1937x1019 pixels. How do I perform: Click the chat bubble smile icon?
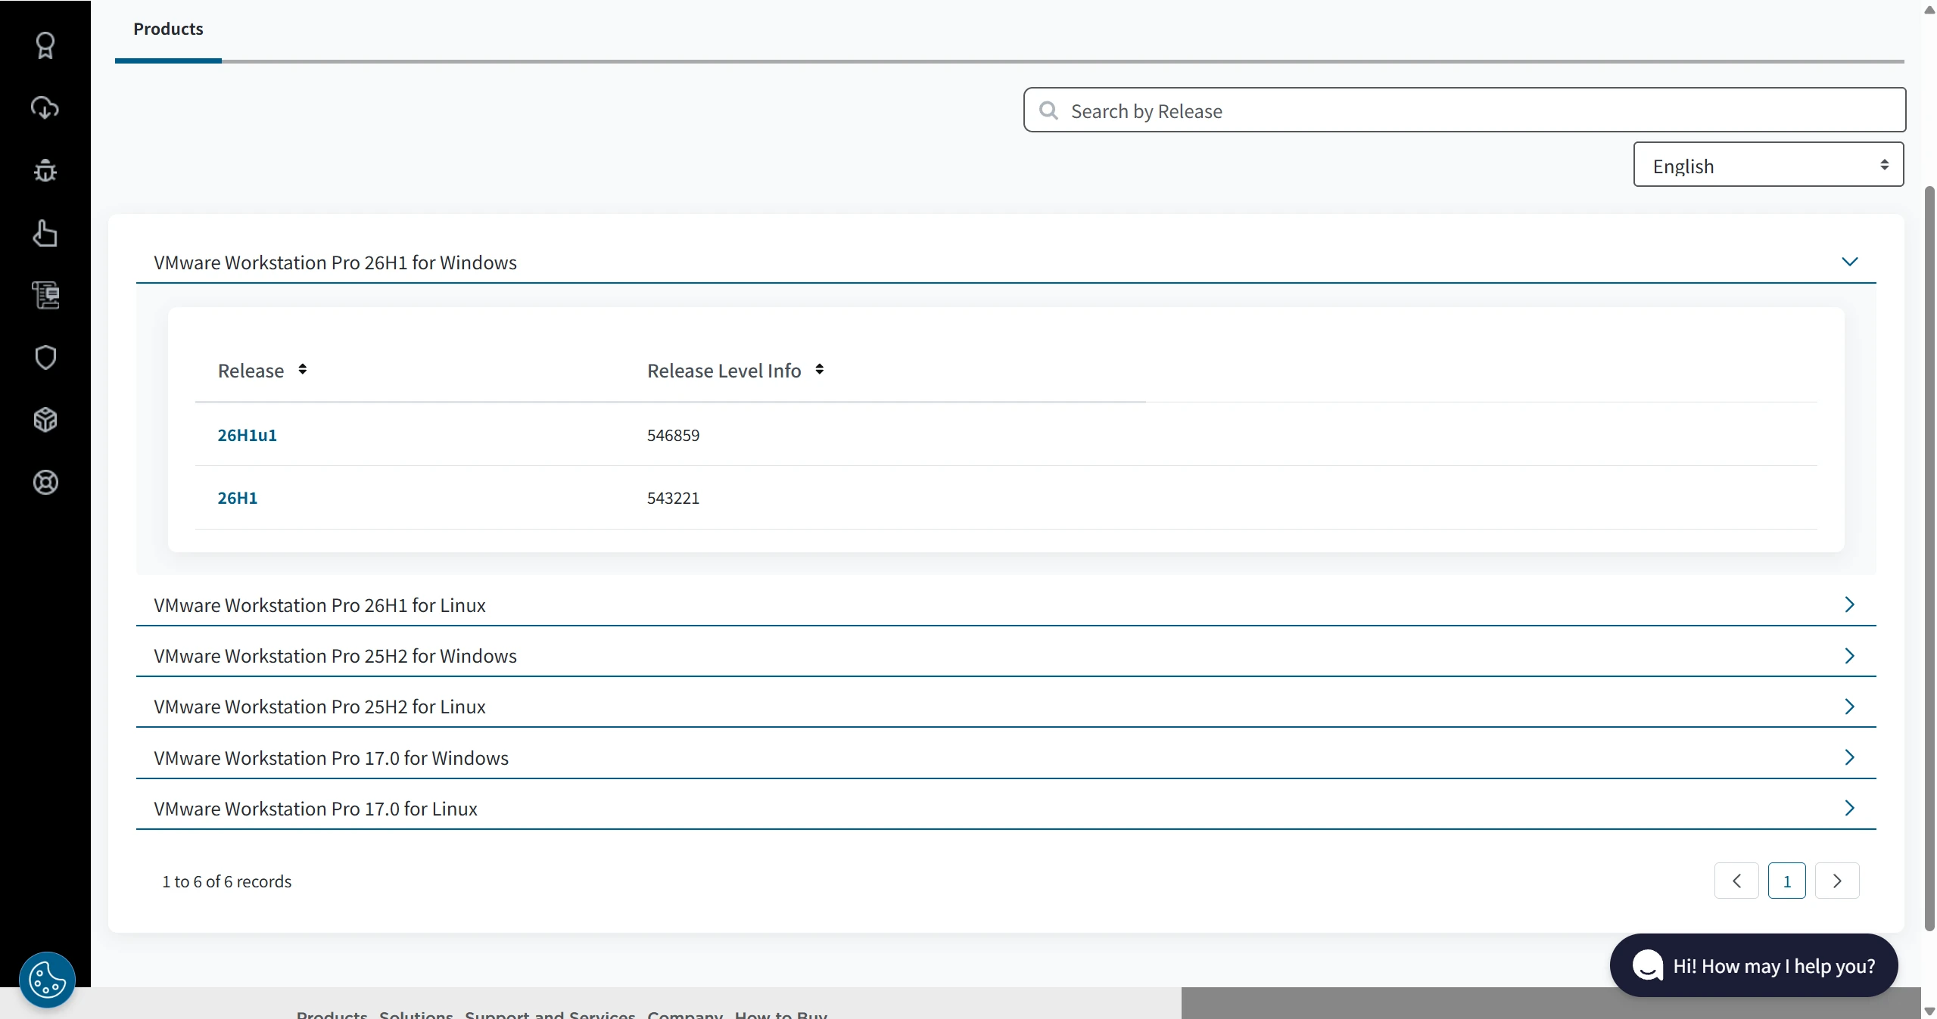(1647, 965)
